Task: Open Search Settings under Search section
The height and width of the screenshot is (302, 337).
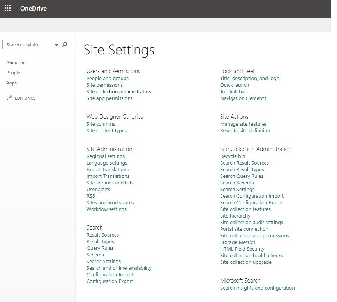Action: pos(104,262)
